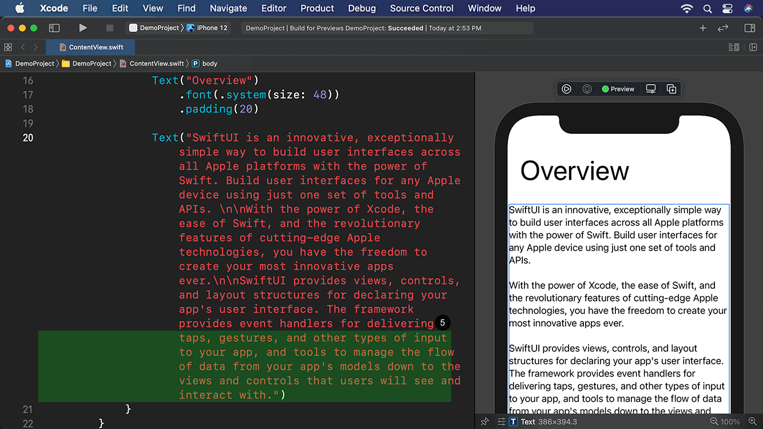The height and width of the screenshot is (429, 763).
Task: Open DemoProject folder breadcrumb
Action: coord(86,63)
